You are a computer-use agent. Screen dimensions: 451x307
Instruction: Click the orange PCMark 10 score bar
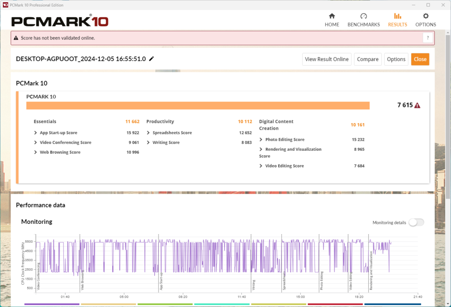tap(198, 106)
